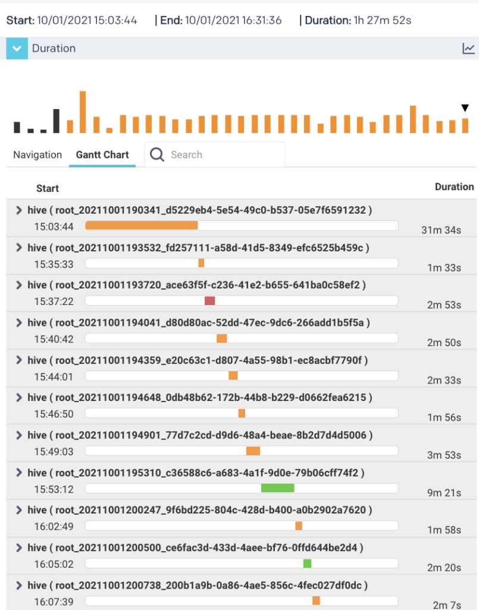
Task: Click the orange Gantt bar at 15:44:01
Action: pos(233,375)
